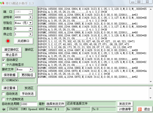This screenshot has width=153, height=113.
Task: Click the 更改路径 button
Action: coord(27,75)
